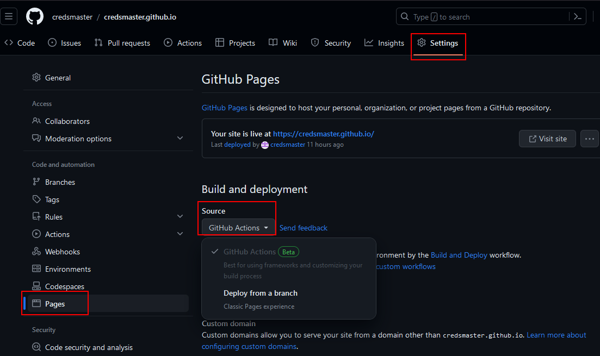Viewport: 600px width, 356px height.
Task: Select Pages in settings sidebar
Action: coord(108,304)
